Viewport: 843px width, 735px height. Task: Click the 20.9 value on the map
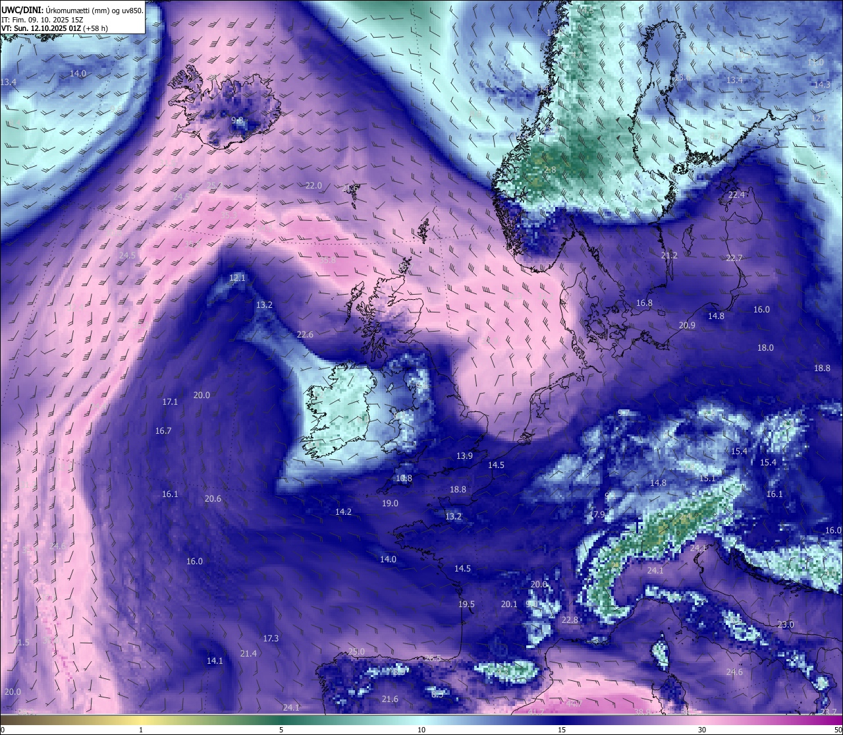687,326
